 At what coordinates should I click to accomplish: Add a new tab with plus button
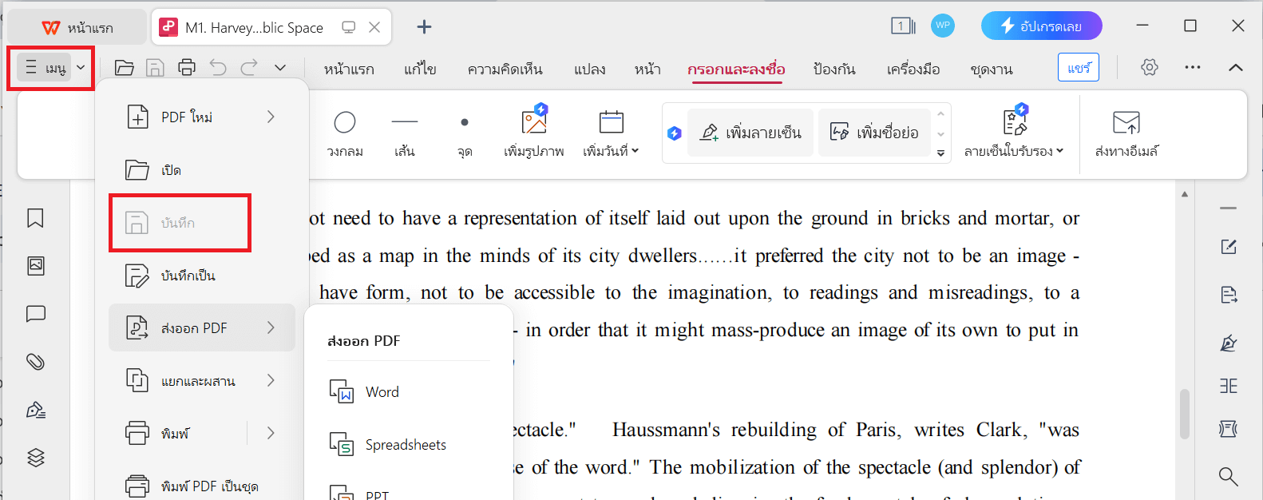[424, 27]
